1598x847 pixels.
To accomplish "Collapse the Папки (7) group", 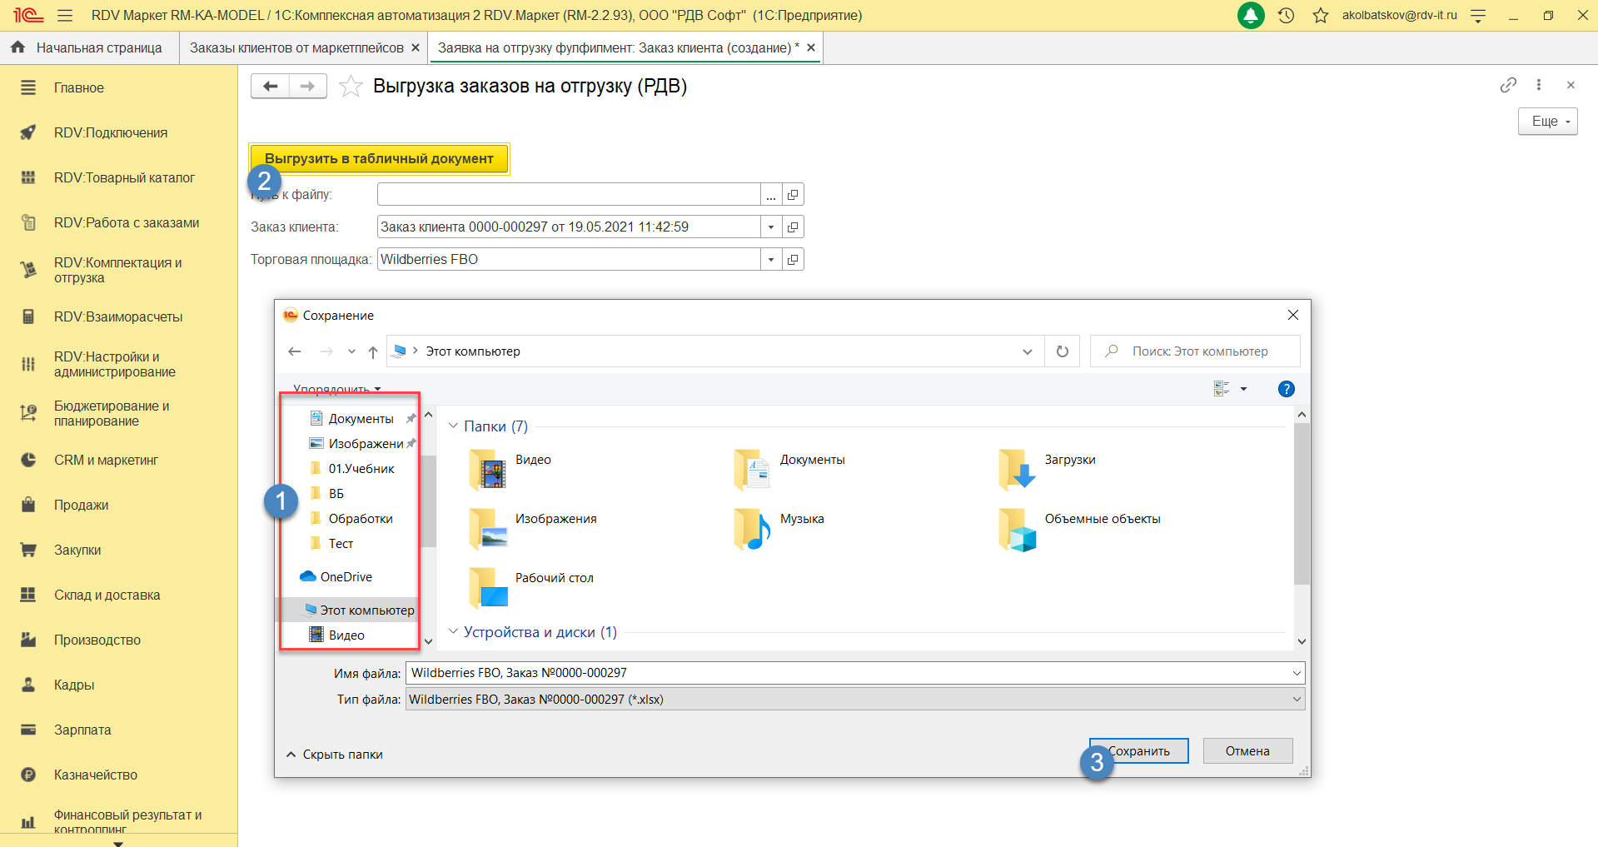I will (x=454, y=426).
